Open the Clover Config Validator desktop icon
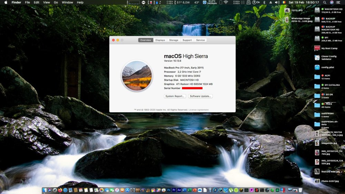The image size is (345, 194). tap(317, 58)
